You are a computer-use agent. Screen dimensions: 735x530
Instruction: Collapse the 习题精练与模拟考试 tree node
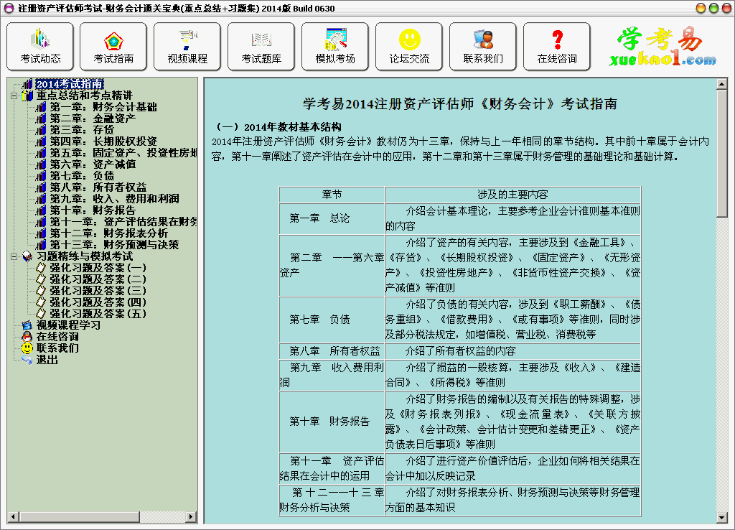click(14, 256)
